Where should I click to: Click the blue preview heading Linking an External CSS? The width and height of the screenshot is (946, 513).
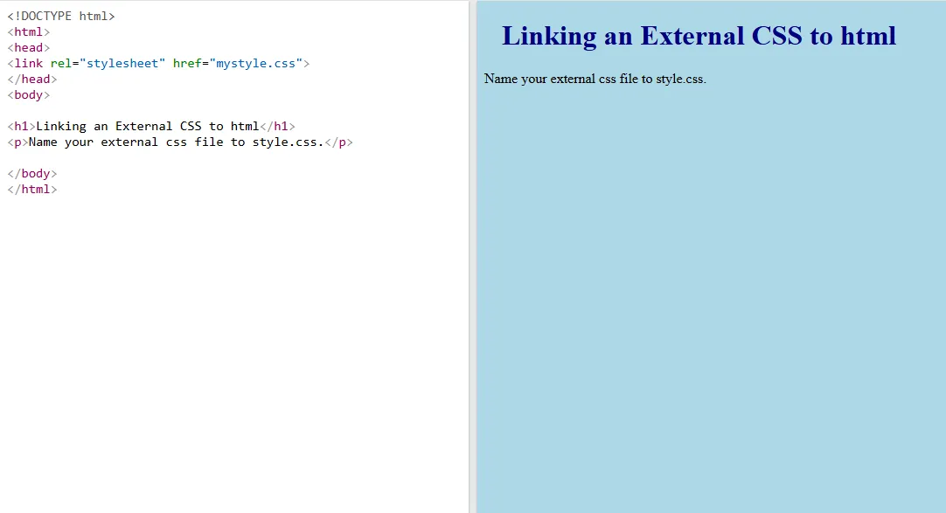[698, 37]
